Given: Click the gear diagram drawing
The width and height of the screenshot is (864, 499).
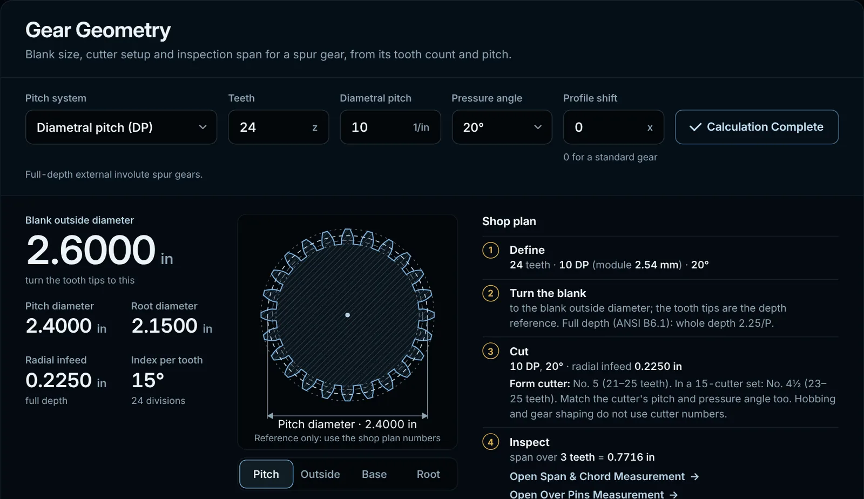Looking at the screenshot, I should click(x=347, y=315).
